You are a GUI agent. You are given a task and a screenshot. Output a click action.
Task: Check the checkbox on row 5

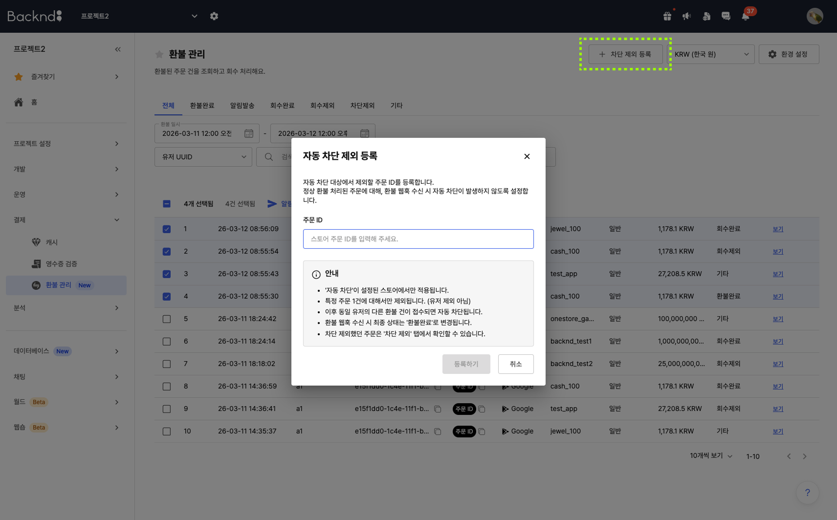click(x=167, y=319)
